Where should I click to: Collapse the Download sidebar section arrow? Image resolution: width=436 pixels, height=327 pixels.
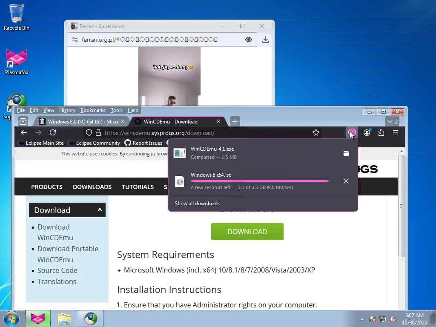[100, 209]
